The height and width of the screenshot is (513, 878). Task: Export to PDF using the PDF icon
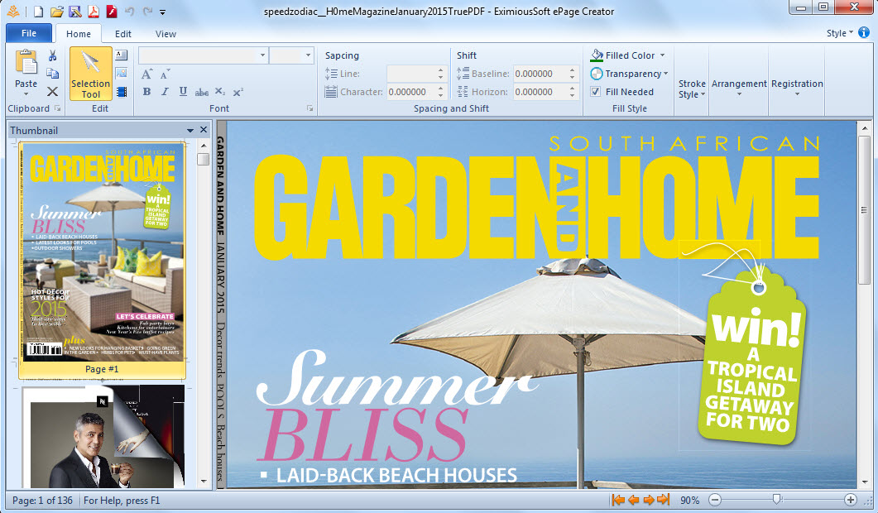pos(93,12)
